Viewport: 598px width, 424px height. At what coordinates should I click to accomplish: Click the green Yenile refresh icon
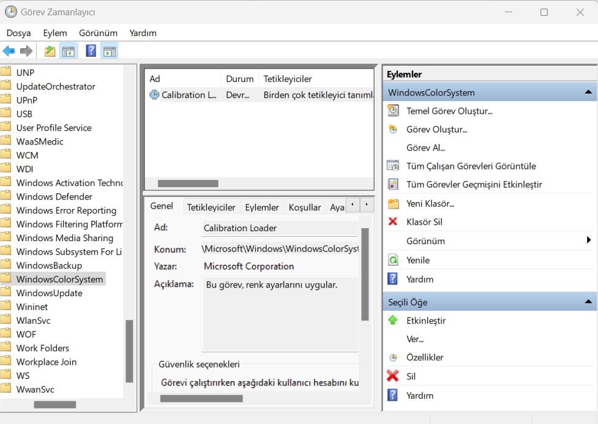[393, 260]
